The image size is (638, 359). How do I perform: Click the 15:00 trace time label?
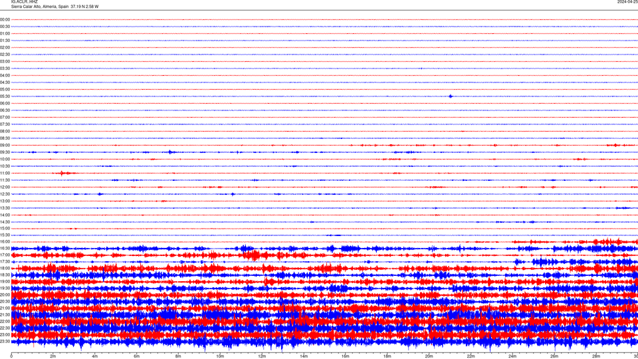click(5, 228)
